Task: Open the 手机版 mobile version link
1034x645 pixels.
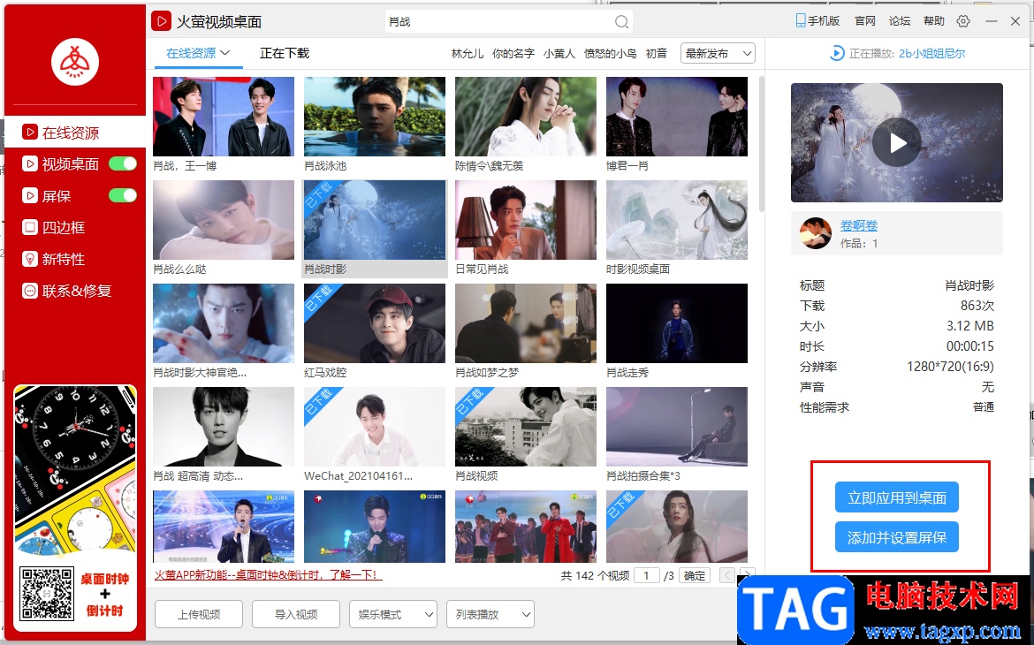Action: click(x=817, y=21)
